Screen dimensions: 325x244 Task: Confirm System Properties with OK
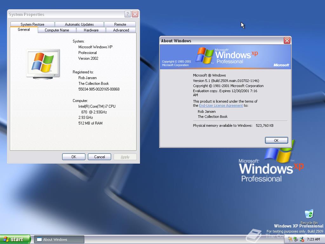pyautogui.click(x=74, y=157)
